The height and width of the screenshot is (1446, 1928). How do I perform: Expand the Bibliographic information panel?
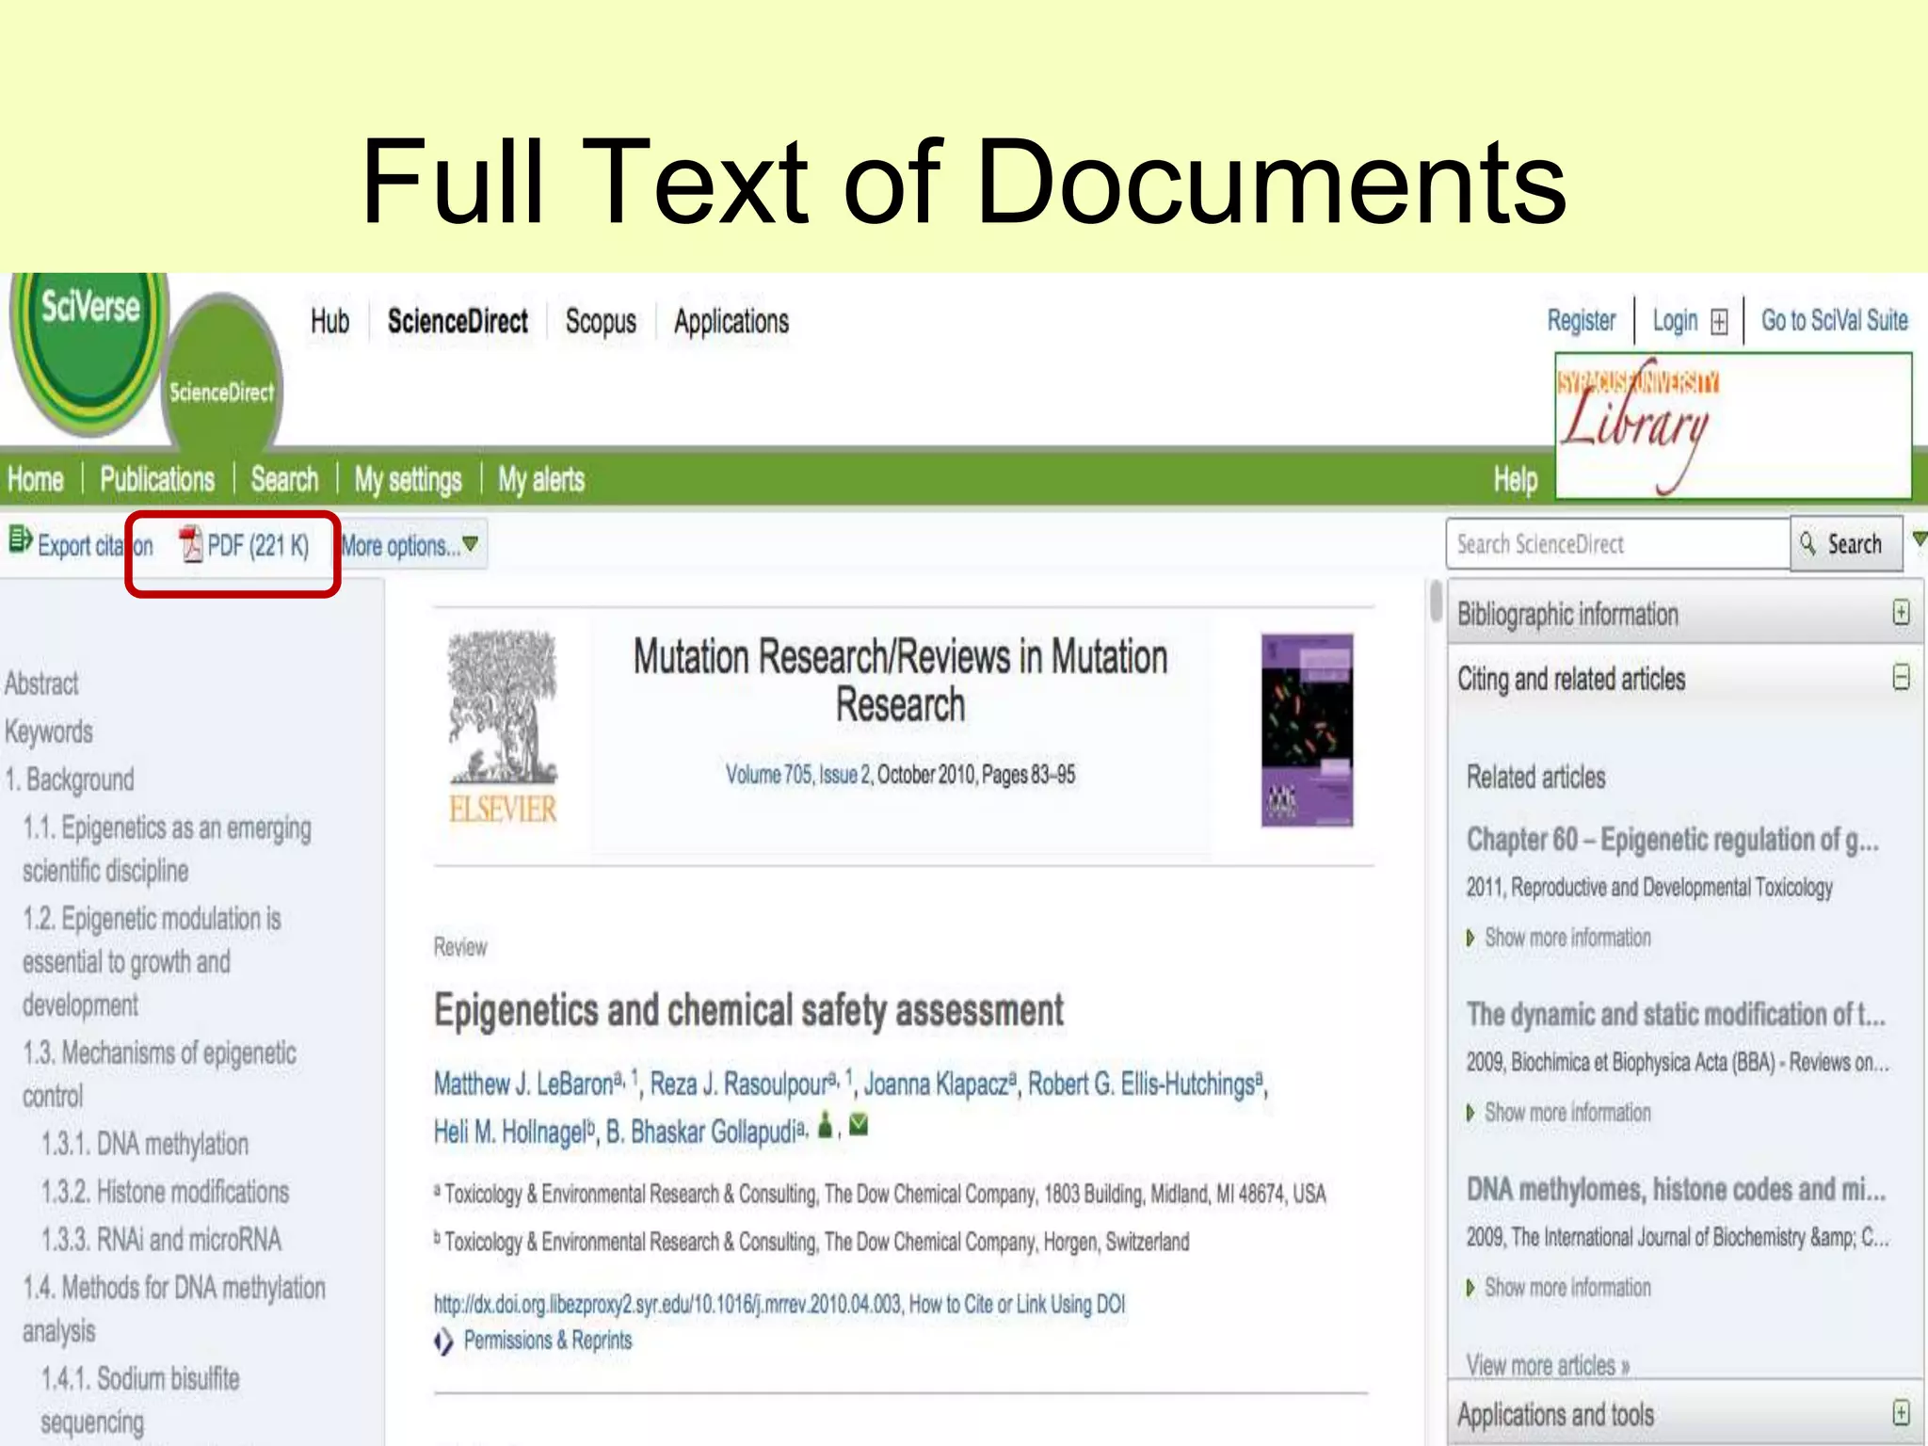(x=1901, y=613)
